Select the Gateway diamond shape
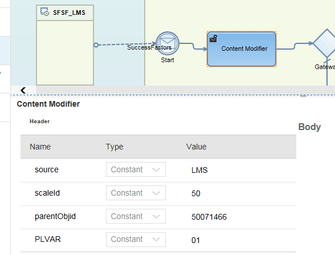 tap(326, 43)
